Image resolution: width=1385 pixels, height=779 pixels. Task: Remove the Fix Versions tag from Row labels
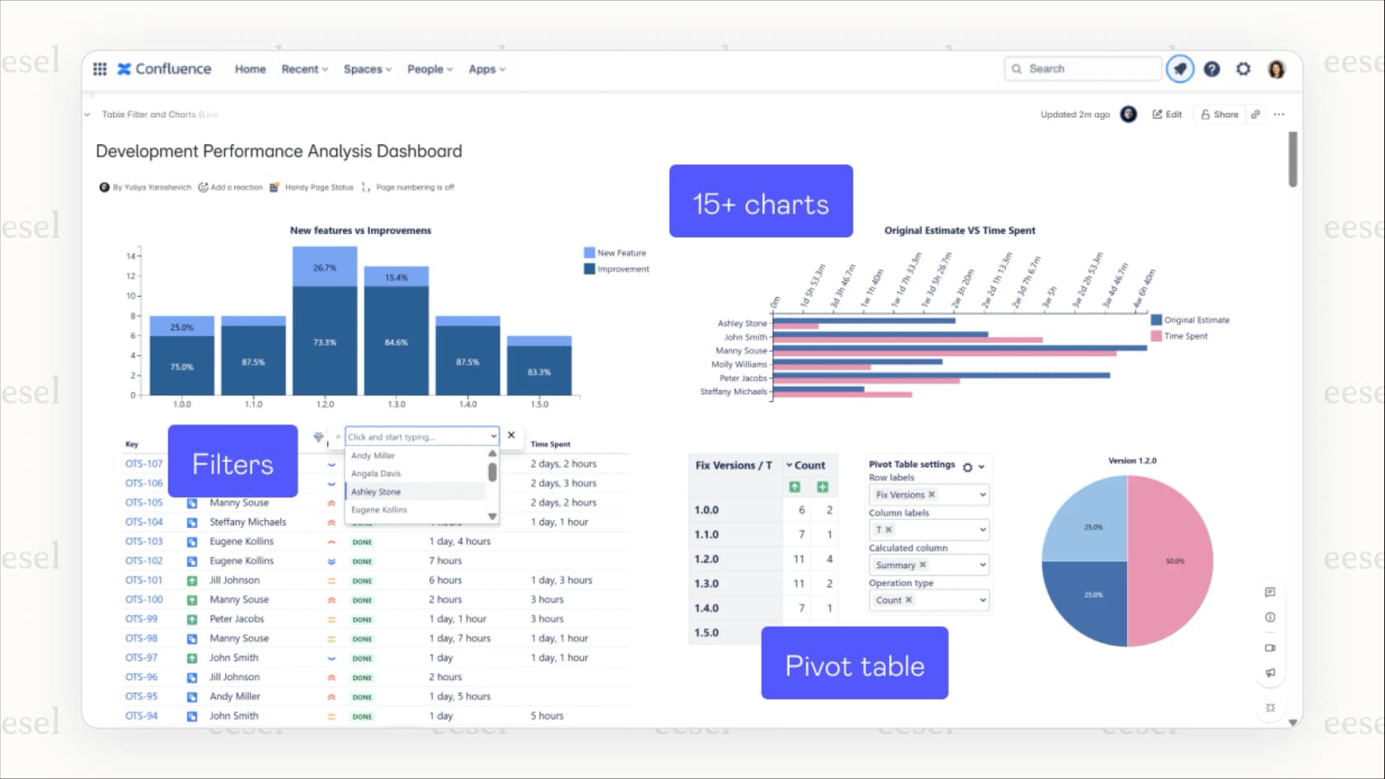point(932,495)
